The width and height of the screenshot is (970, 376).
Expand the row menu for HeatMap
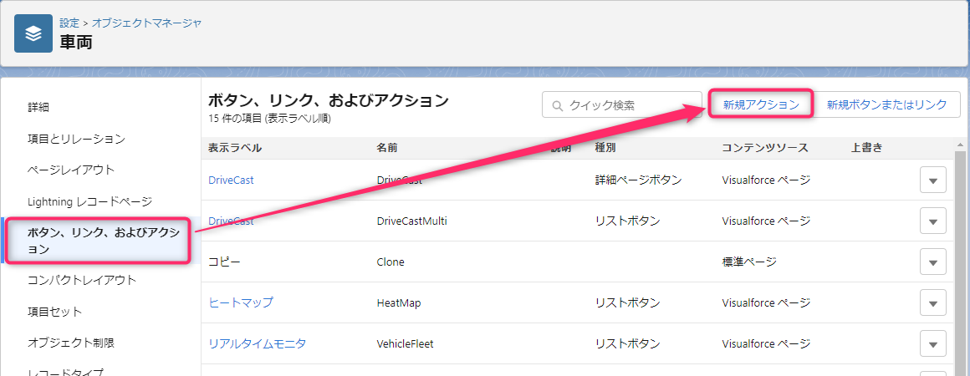933,302
